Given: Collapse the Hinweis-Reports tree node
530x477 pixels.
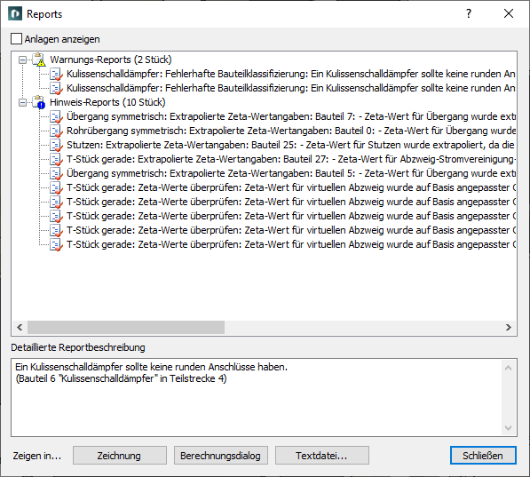Looking at the screenshot, I should (x=23, y=102).
